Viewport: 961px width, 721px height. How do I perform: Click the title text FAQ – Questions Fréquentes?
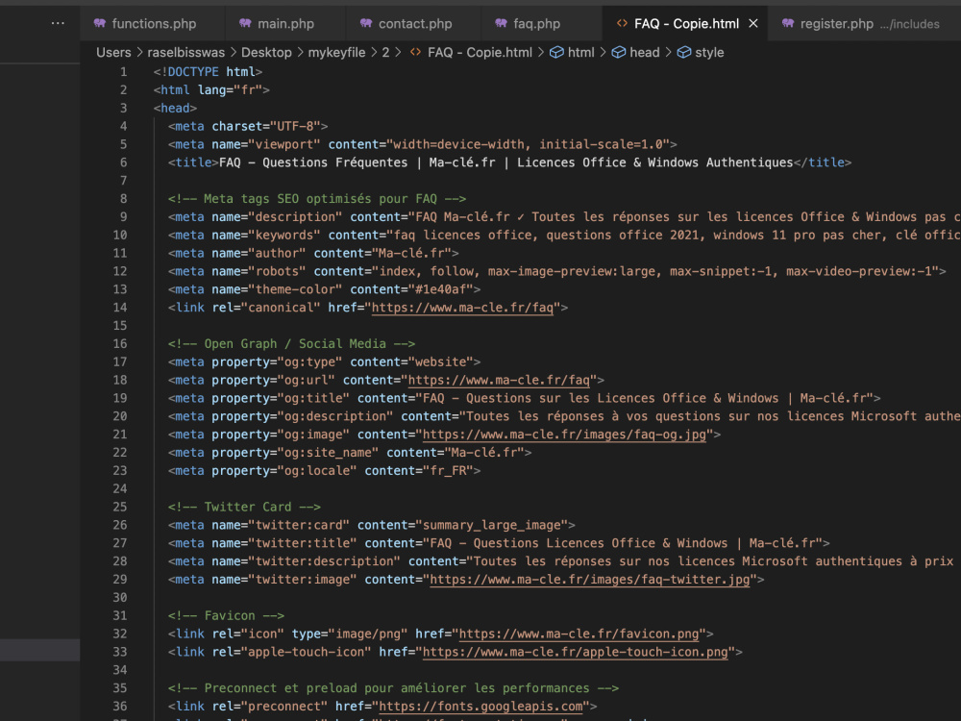click(x=313, y=162)
